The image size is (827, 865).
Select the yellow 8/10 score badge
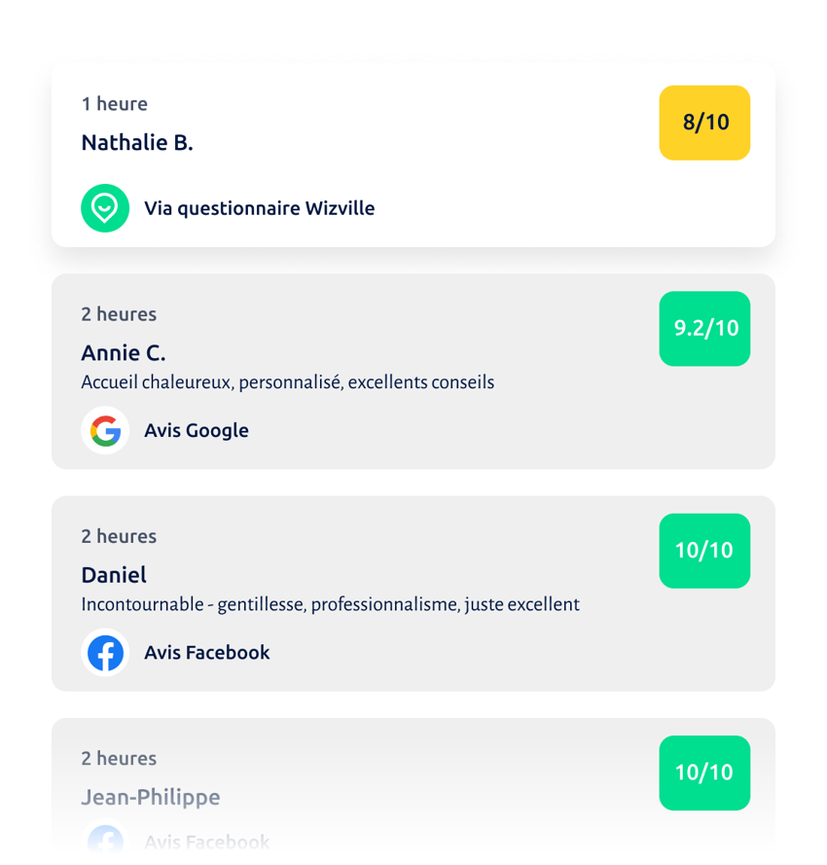704,123
